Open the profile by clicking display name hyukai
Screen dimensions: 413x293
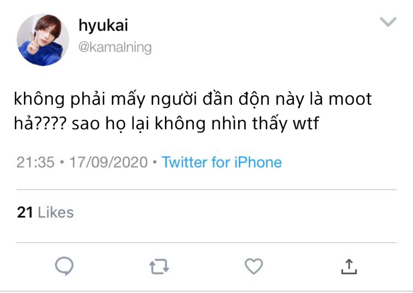[x=103, y=26]
